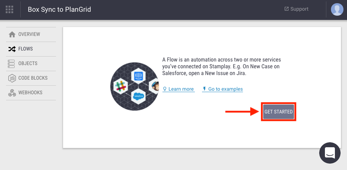This screenshot has width=347, height=170.
Task: Open the apps grid icon
Action: [x=10, y=10]
